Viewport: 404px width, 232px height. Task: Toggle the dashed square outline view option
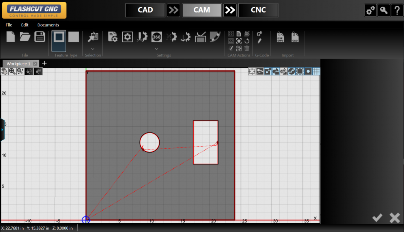tap(300, 71)
